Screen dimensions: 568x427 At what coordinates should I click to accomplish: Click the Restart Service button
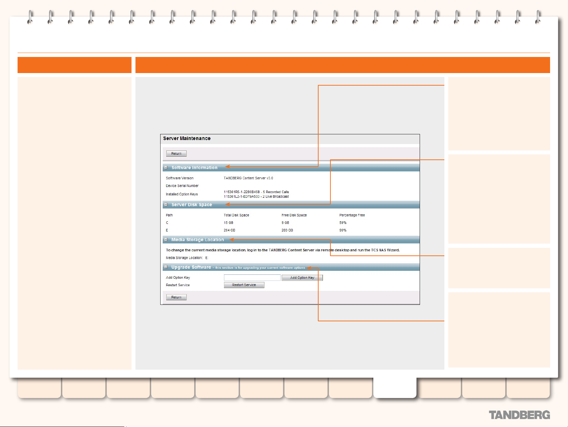(x=244, y=285)
